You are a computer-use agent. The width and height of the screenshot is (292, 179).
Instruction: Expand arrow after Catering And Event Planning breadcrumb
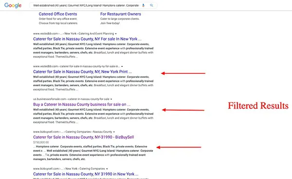point(116,34)
